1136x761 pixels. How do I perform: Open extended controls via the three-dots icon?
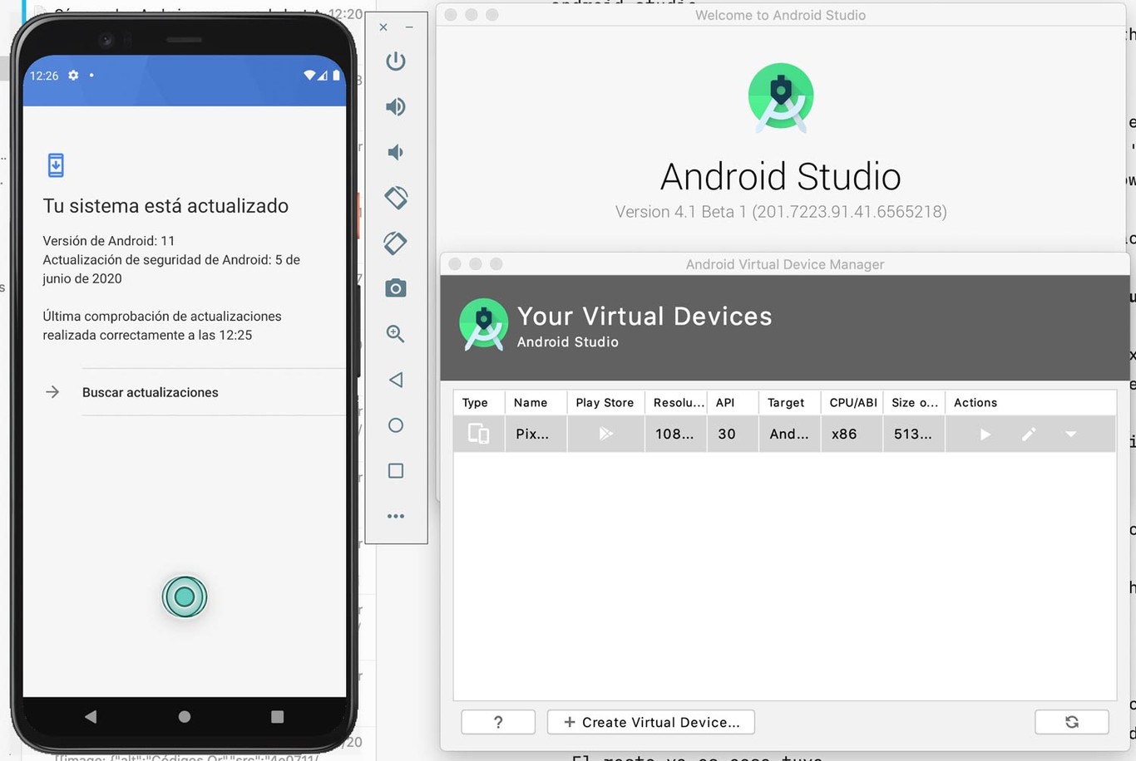[x=395, y=515]
